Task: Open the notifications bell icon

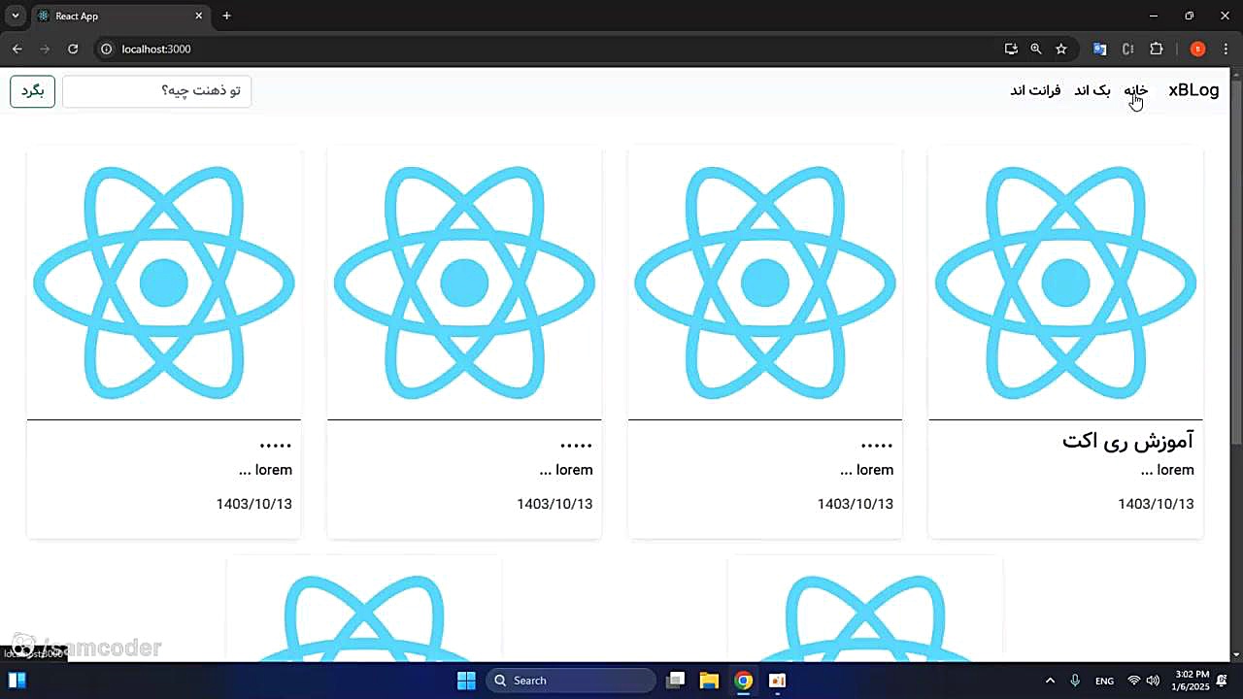Action: pyautogui.click(x=1223, y=681)
